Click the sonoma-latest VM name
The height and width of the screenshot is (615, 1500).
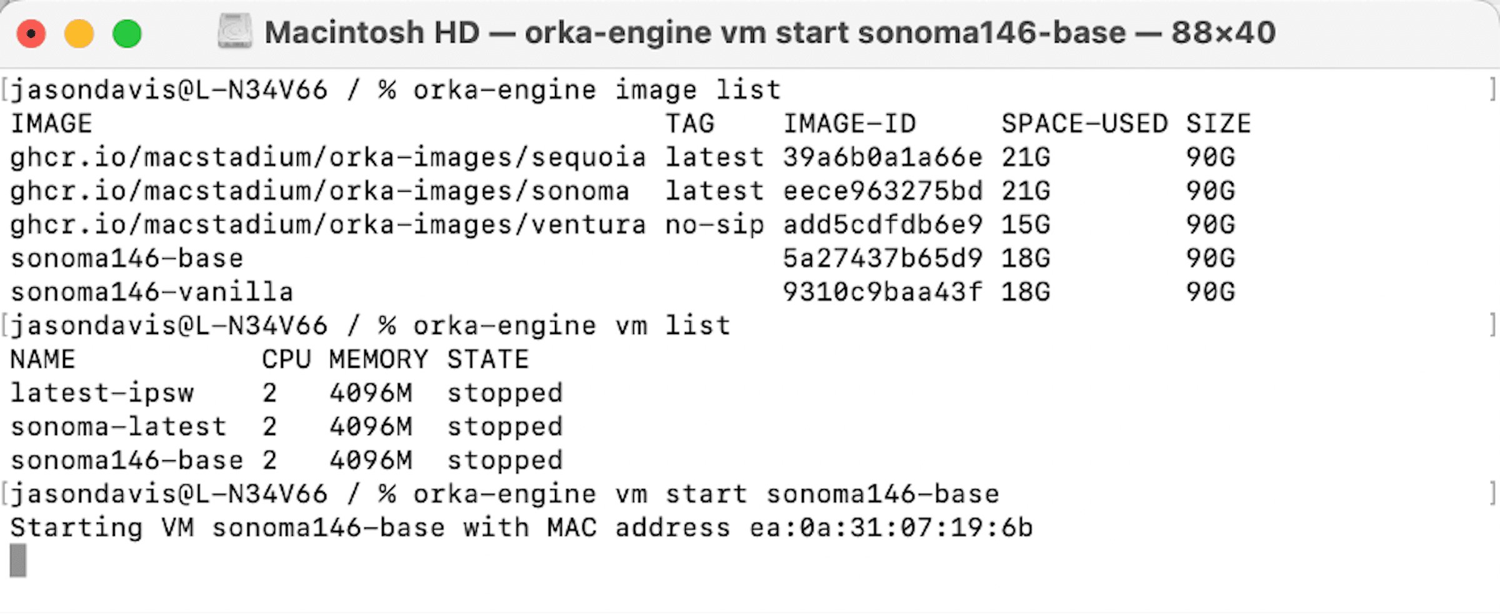(x=119, y=427)
